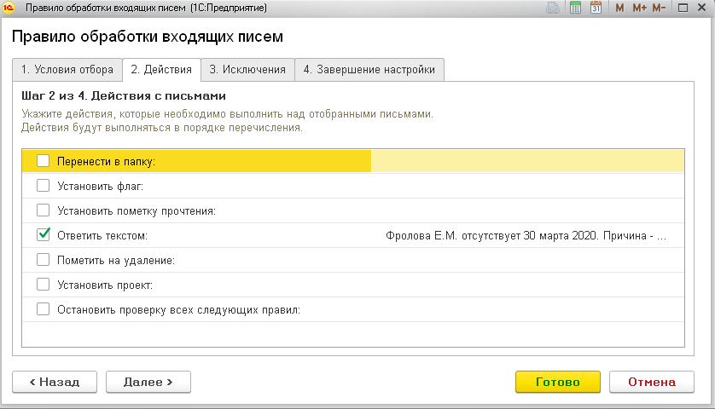Open the calculator icon in title bar

[575, 8]
